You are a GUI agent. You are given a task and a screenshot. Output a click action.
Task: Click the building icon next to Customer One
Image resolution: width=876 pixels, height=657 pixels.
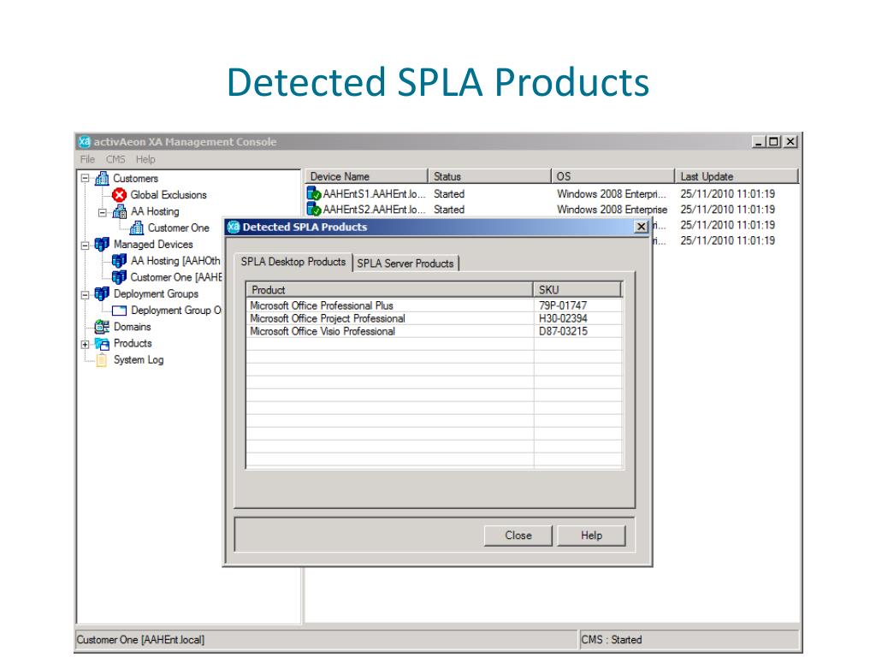(x=137, y=228)
